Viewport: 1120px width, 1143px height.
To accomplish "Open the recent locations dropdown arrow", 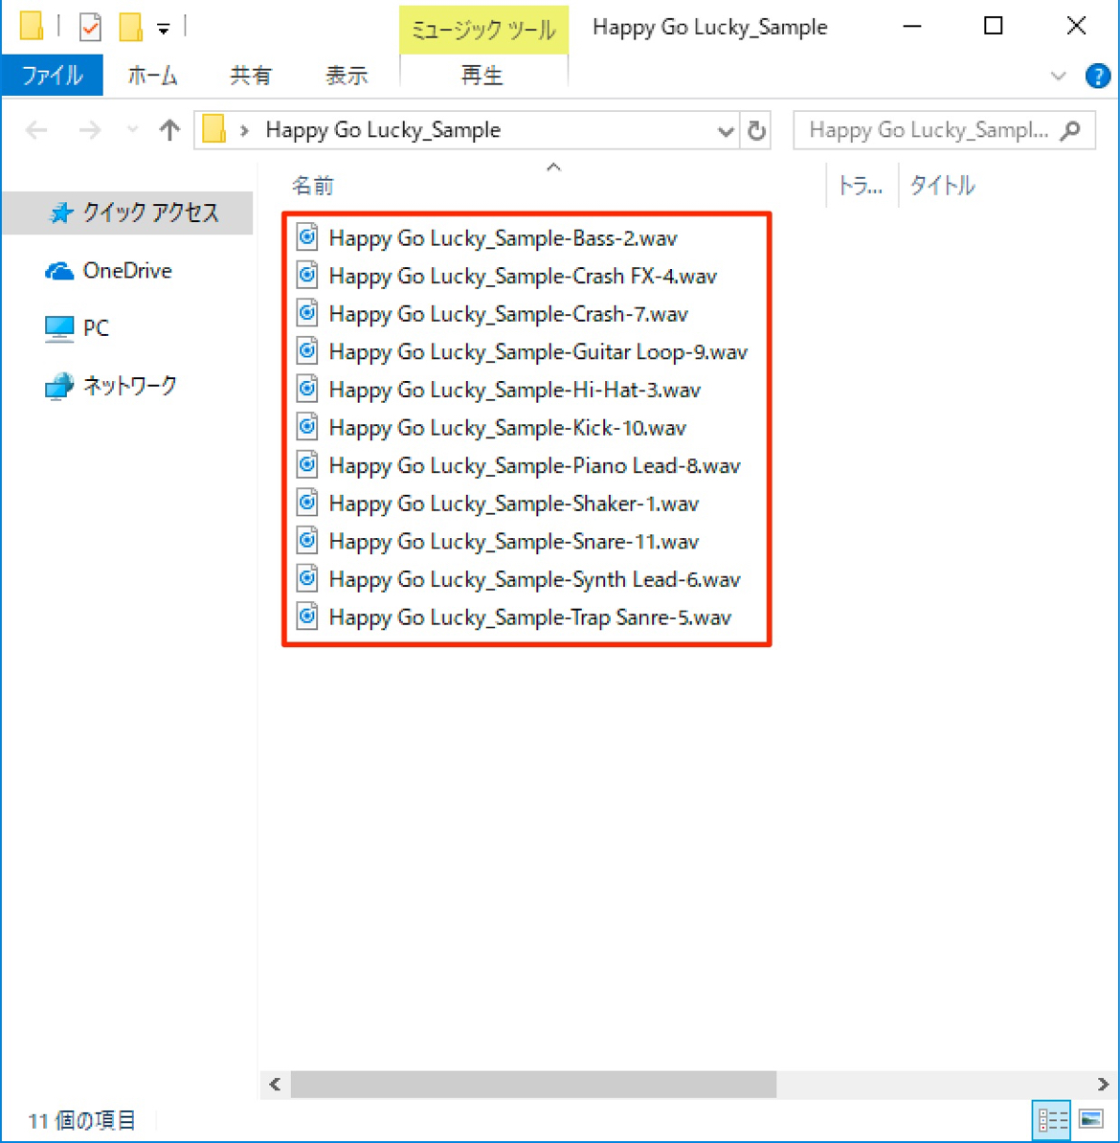I will click(132, 130).
